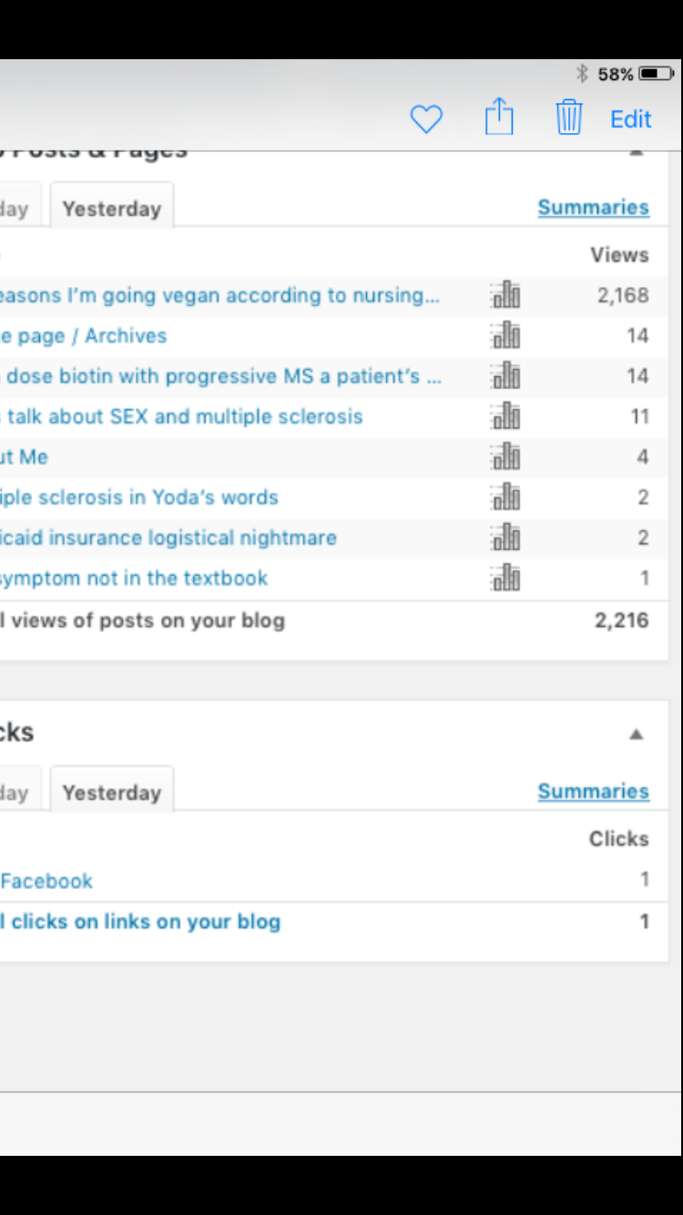Open chart for Home page / Archives
The height and width of the screenshot is (1215, 683).
[505, 335]
